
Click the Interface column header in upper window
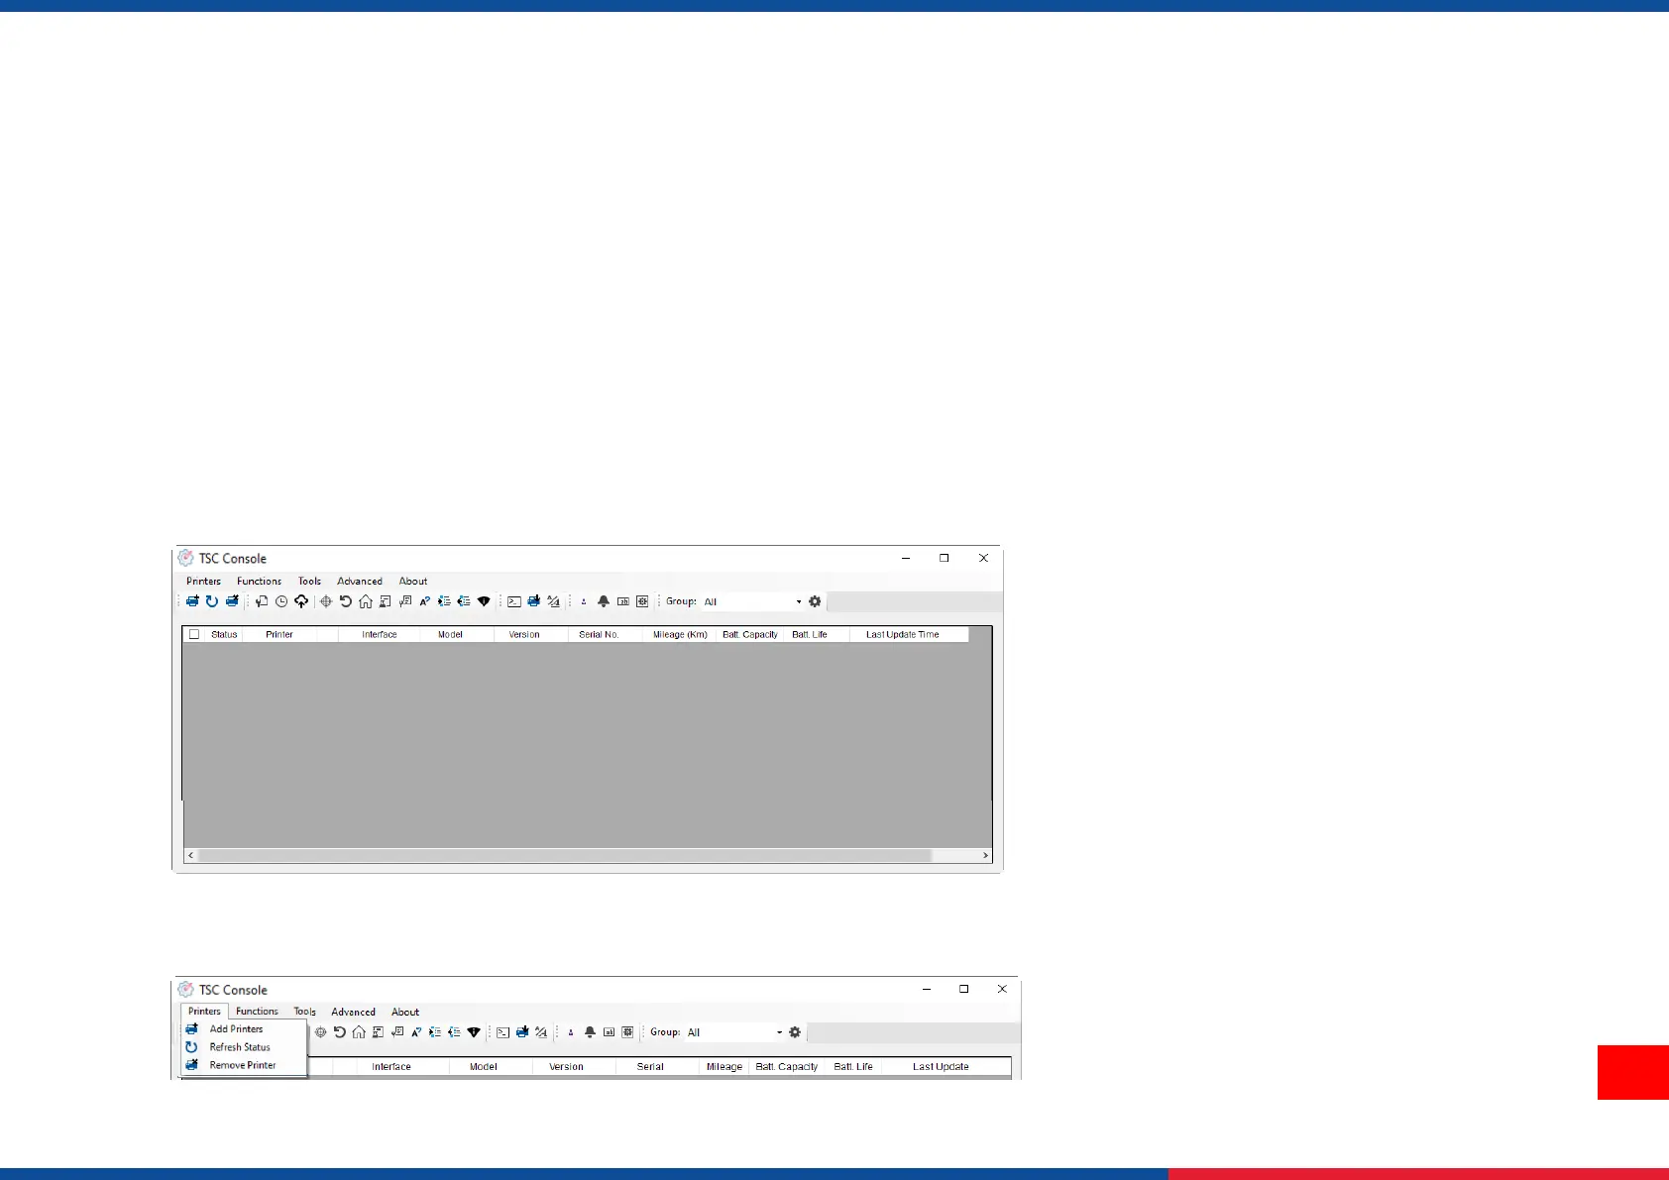point(380,634)
